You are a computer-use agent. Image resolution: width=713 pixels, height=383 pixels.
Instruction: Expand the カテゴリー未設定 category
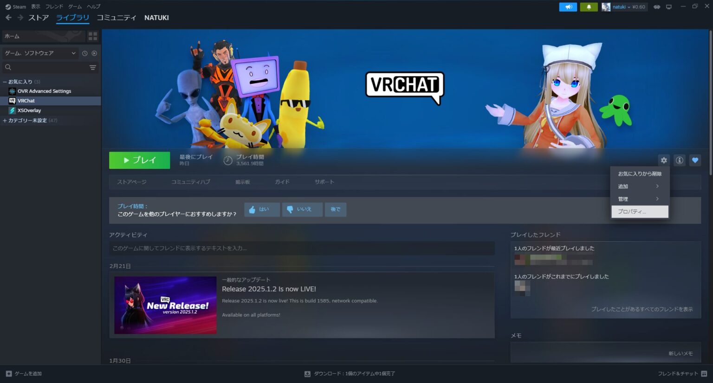(x=4, y=120)
